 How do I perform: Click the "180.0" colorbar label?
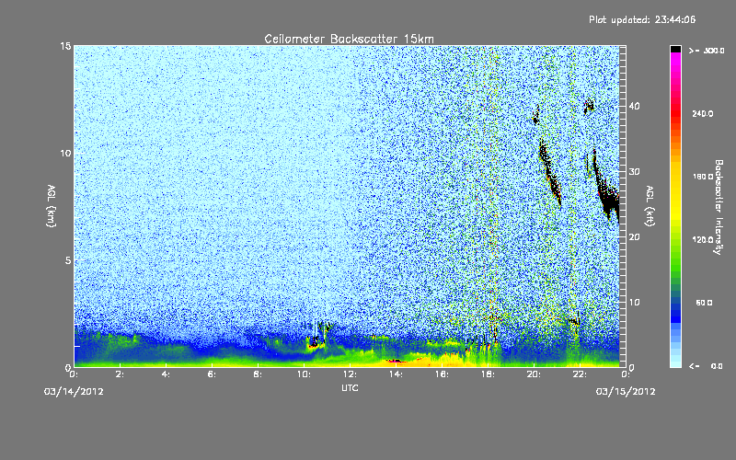pyautogui.click(x=703, y=177)
